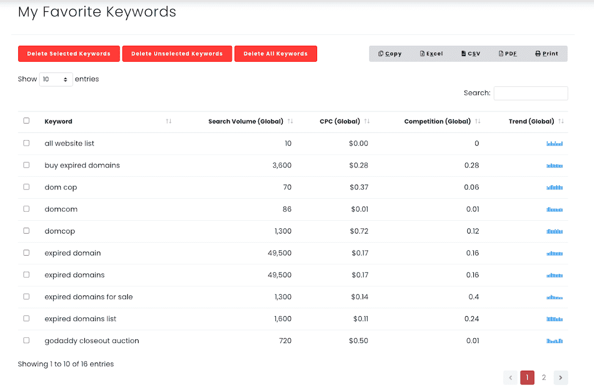Check the 'buy expired domains' row
This screenshot has width=594, height=392.
coord(26,165)
